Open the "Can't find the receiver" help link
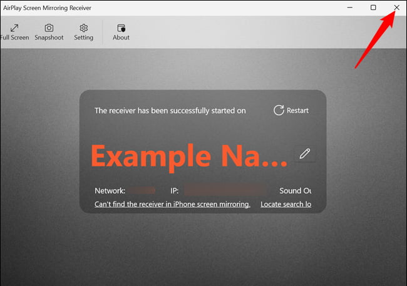The image size is (407, 286). (172, 204)
